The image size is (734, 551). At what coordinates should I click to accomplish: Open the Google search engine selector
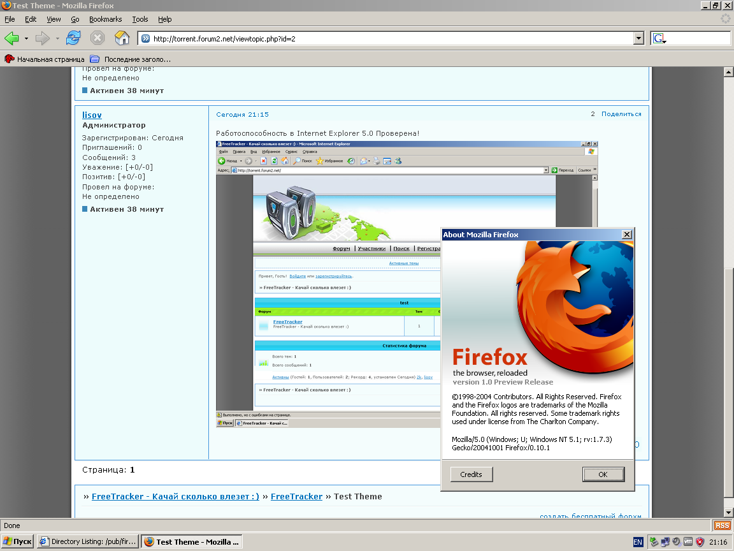[659, 38]
